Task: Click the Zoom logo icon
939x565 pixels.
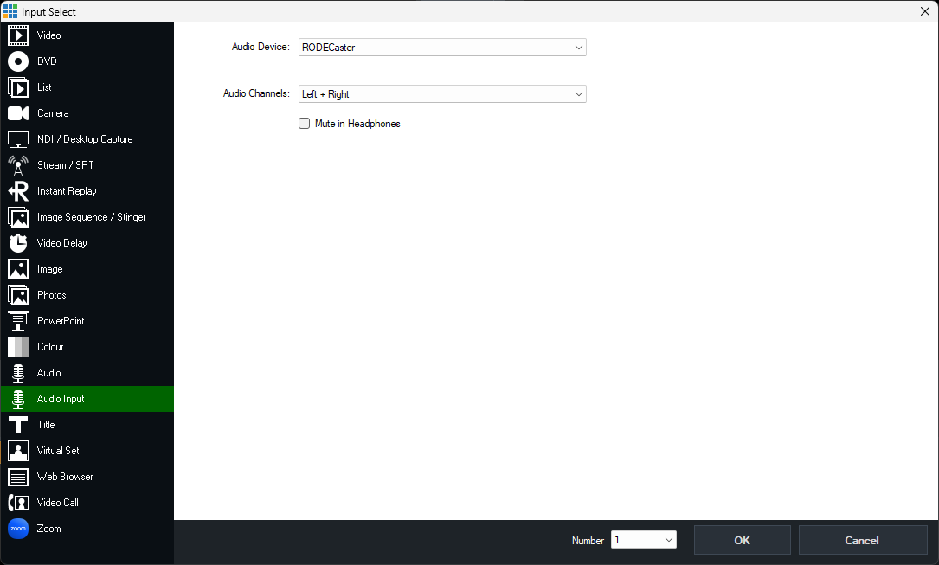Action: pyautogui.click(x=18, y=529)
